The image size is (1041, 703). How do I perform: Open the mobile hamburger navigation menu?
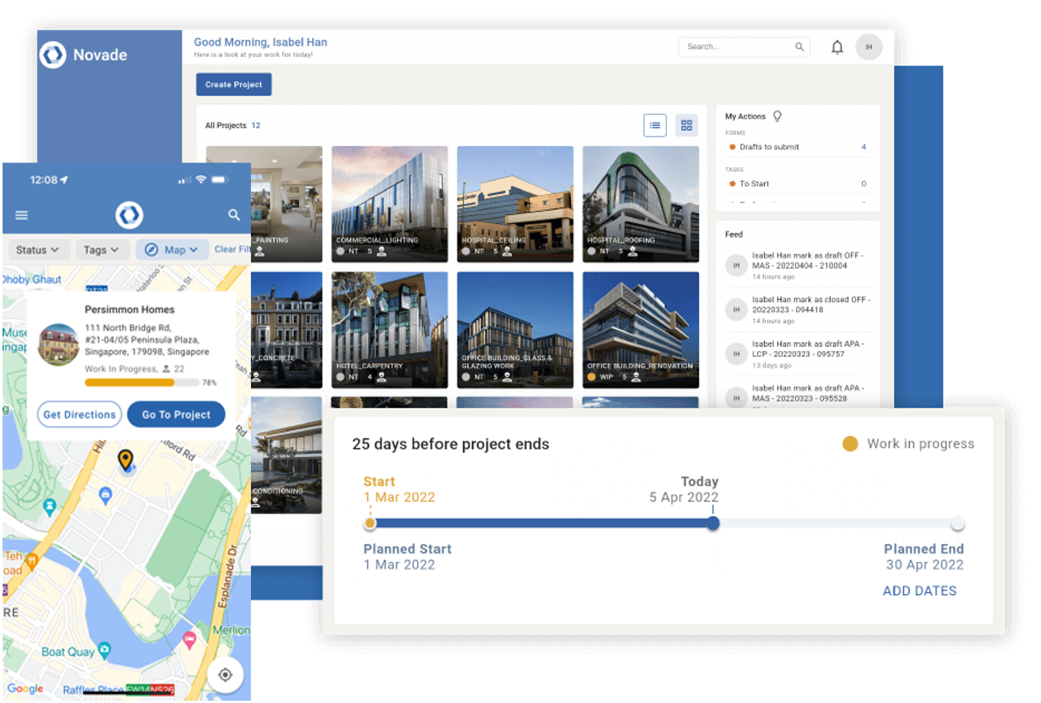(x=21, y=215)
